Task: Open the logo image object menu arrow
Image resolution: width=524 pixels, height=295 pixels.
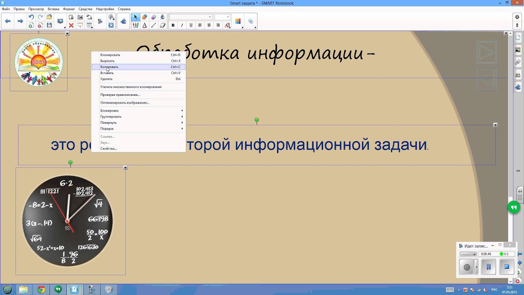Action: [x=68, y=34]
